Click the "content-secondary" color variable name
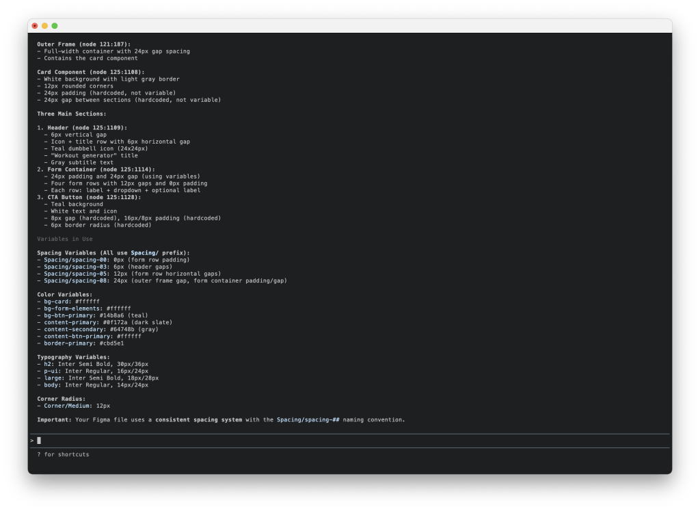Viewport: 700px width, 511px height. pyautogui.click(x=74, y=329)
